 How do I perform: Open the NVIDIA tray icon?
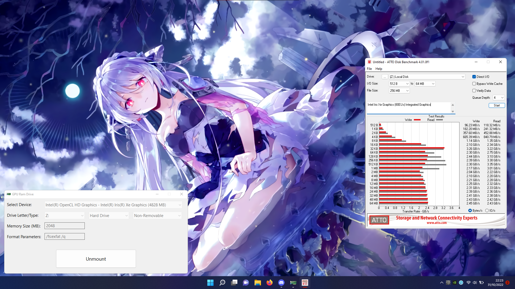(455, 283)
